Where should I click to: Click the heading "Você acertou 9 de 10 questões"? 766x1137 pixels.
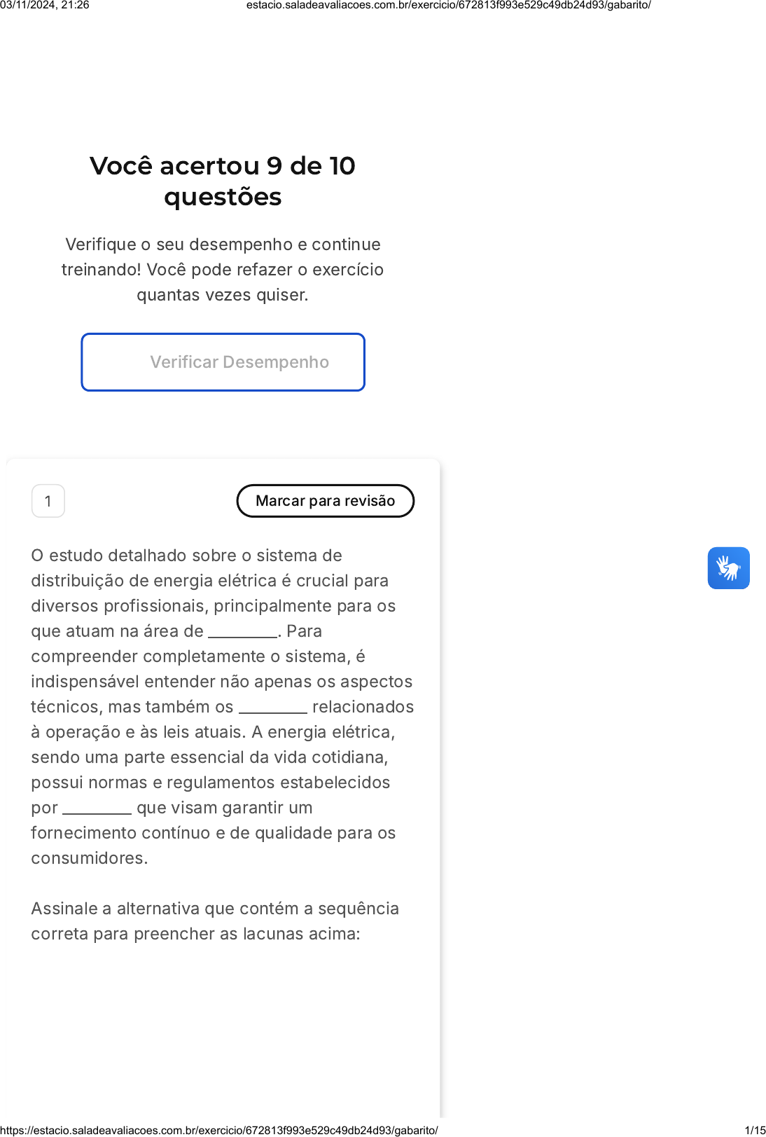pyautogui.click(x=223, y=181)
